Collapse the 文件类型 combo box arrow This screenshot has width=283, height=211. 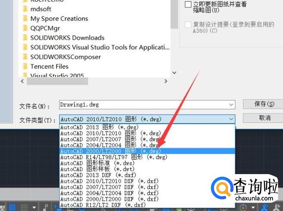[231, 119]
